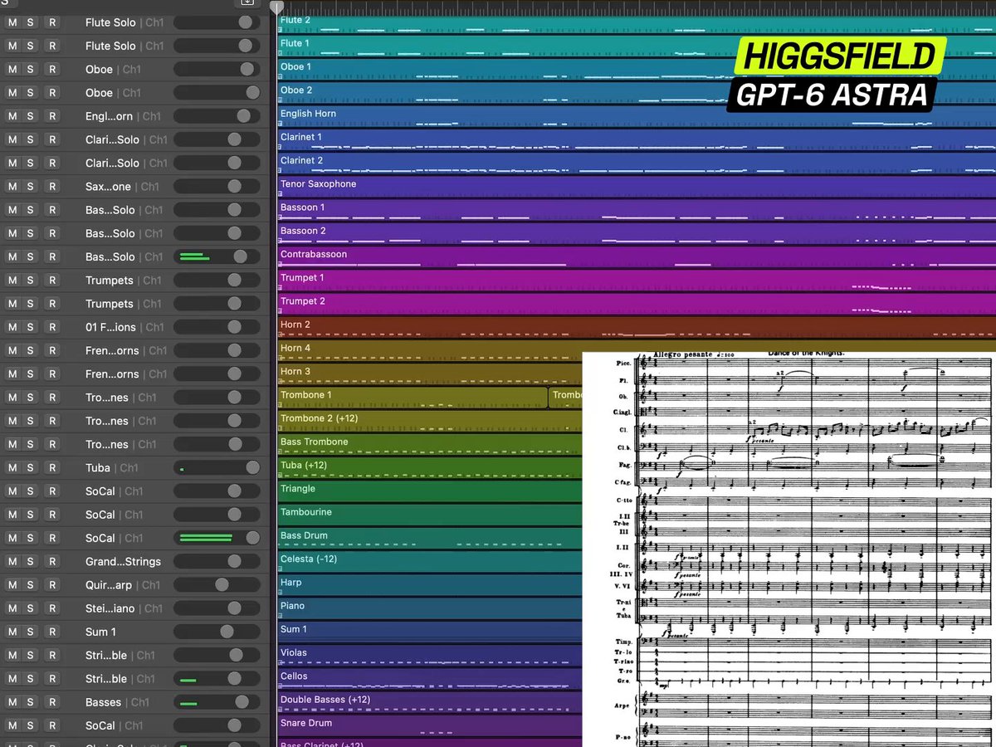Select the Trombone 2 (+12) region
The height and width of the screenshot is (747, 996).
point(430,421)
